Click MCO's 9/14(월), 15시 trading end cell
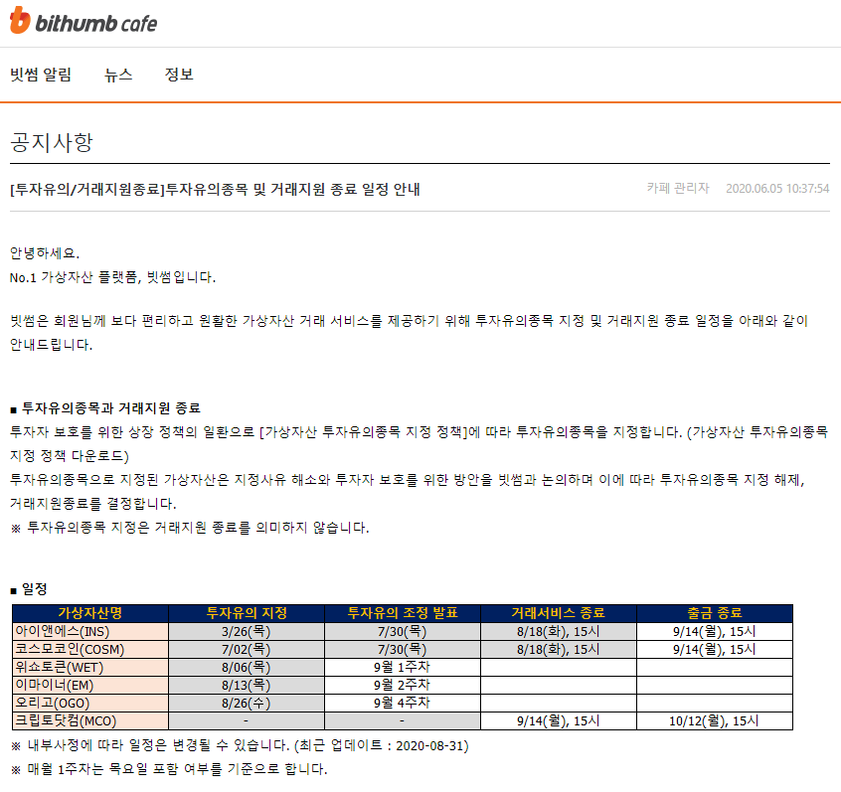The width and height of the screenshot is (841, 792). [559, 720]
